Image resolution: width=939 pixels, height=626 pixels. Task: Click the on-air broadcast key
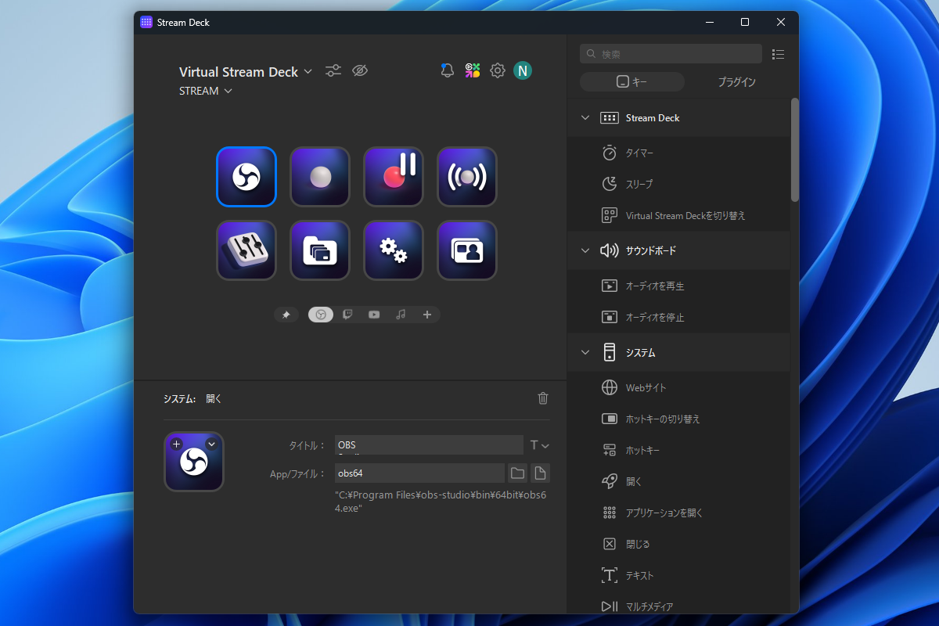coord(467,177)
